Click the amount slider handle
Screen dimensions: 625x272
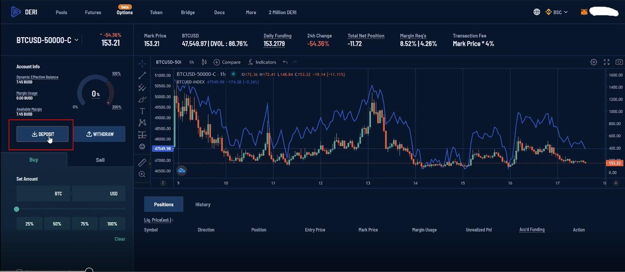click(16, 209)
